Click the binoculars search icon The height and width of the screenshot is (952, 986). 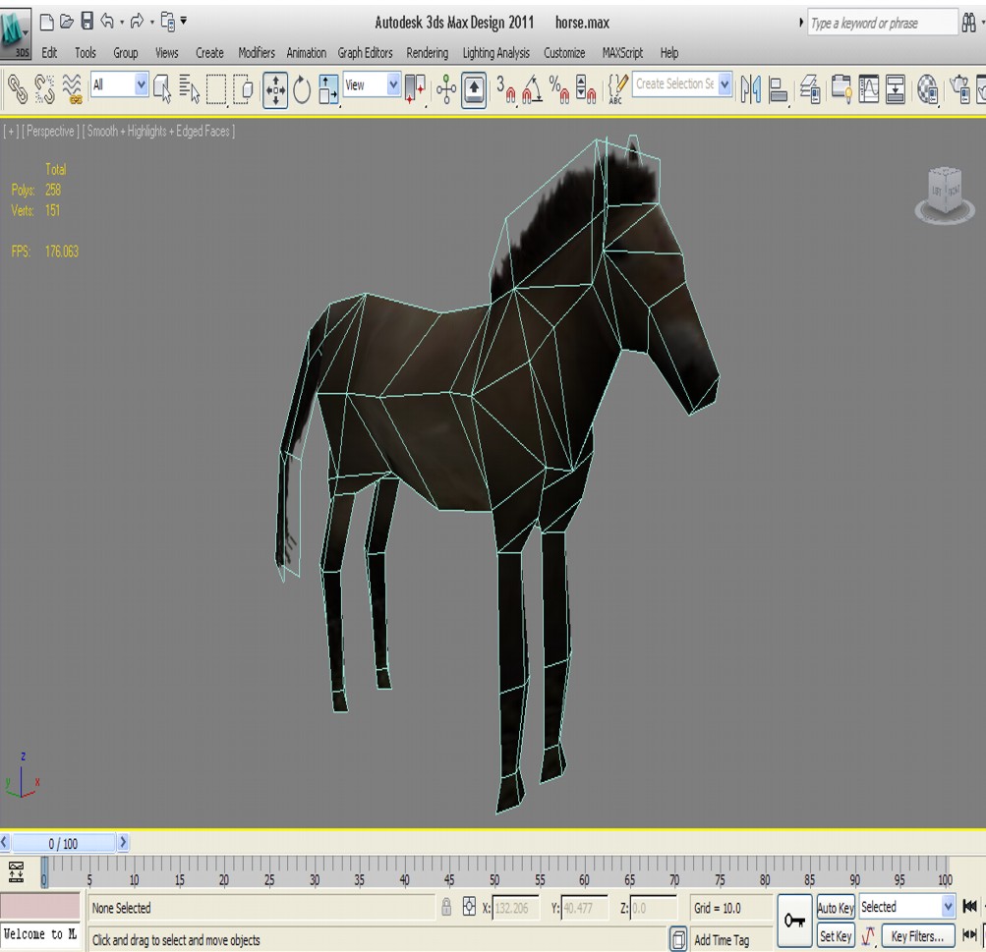(969, 23)
